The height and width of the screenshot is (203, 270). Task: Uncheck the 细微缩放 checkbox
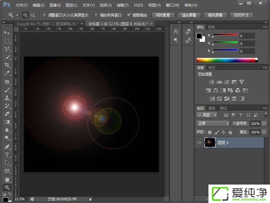(129, 15)
